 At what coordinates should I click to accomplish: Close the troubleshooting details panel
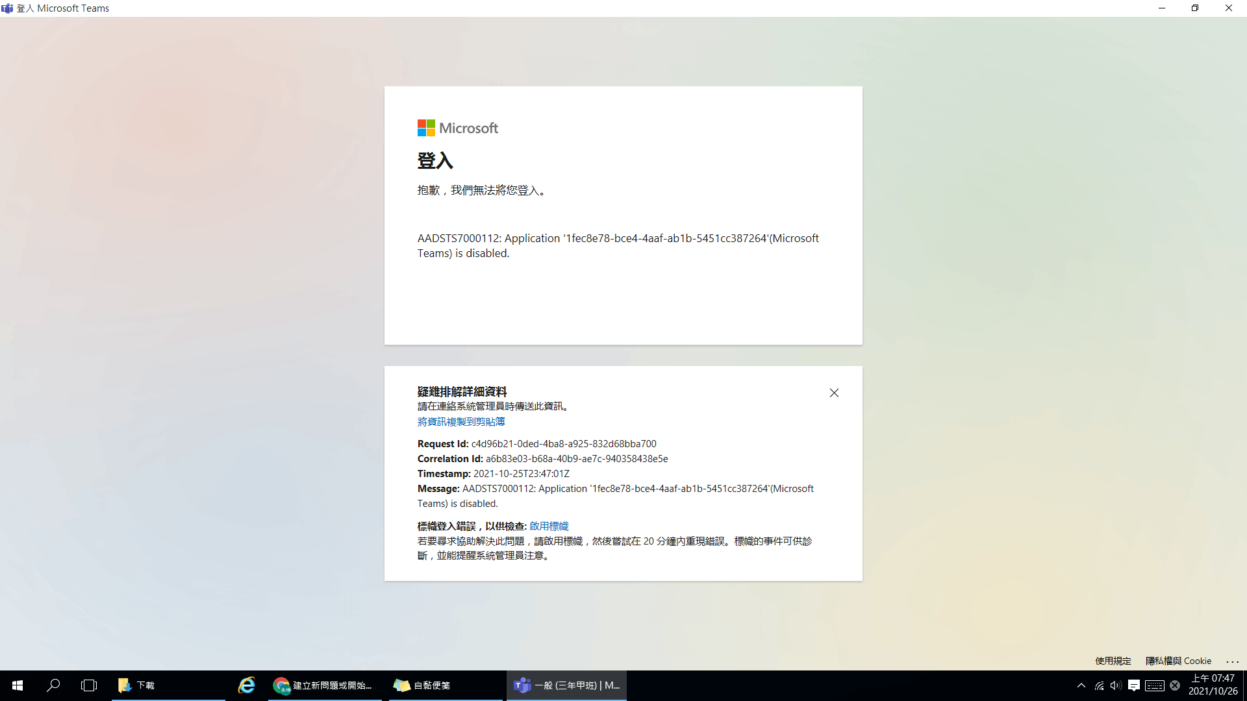(834, 393)
